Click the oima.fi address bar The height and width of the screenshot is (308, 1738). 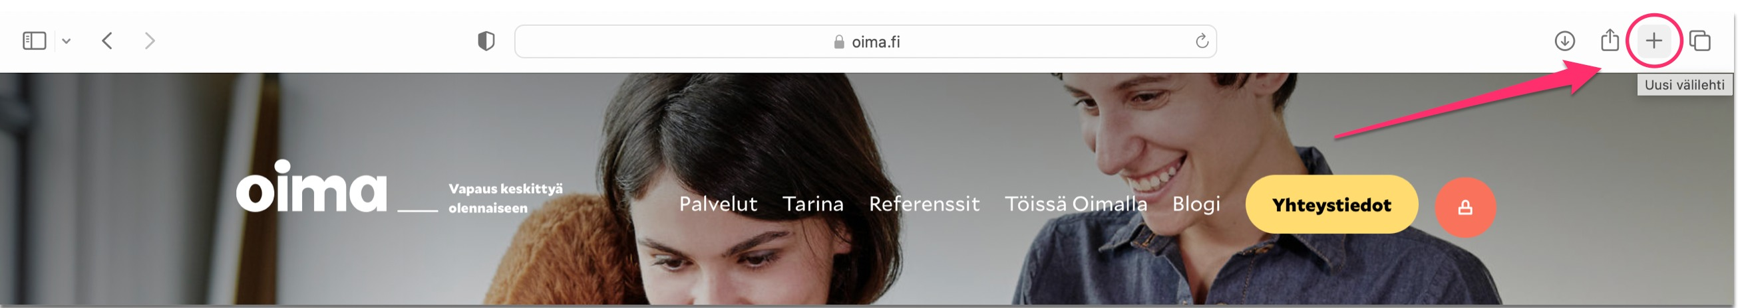865,42
